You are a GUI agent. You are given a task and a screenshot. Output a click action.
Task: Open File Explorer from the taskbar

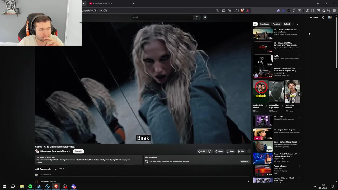[x=21, y=187]
